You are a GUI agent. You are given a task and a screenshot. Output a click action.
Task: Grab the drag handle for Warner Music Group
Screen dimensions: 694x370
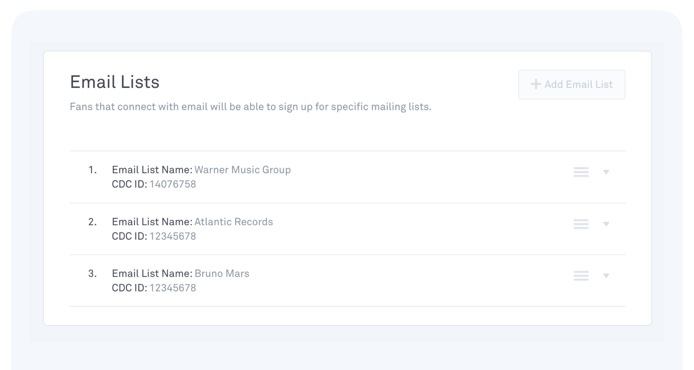tap(581, 172)
